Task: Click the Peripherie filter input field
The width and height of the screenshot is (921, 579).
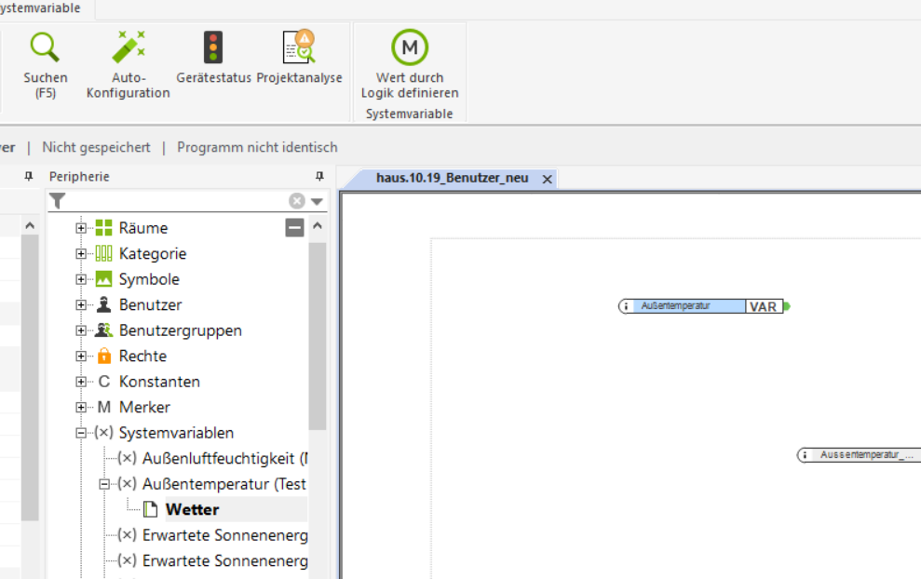Action: [176, 201]
